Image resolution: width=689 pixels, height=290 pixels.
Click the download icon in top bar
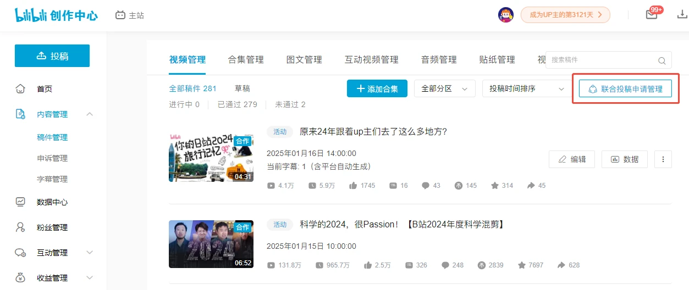pos(682,15)
